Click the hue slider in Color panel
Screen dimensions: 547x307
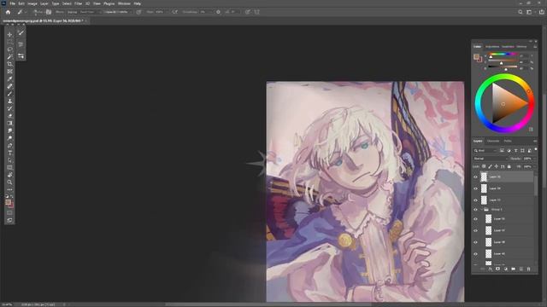[x=503, y=55]
